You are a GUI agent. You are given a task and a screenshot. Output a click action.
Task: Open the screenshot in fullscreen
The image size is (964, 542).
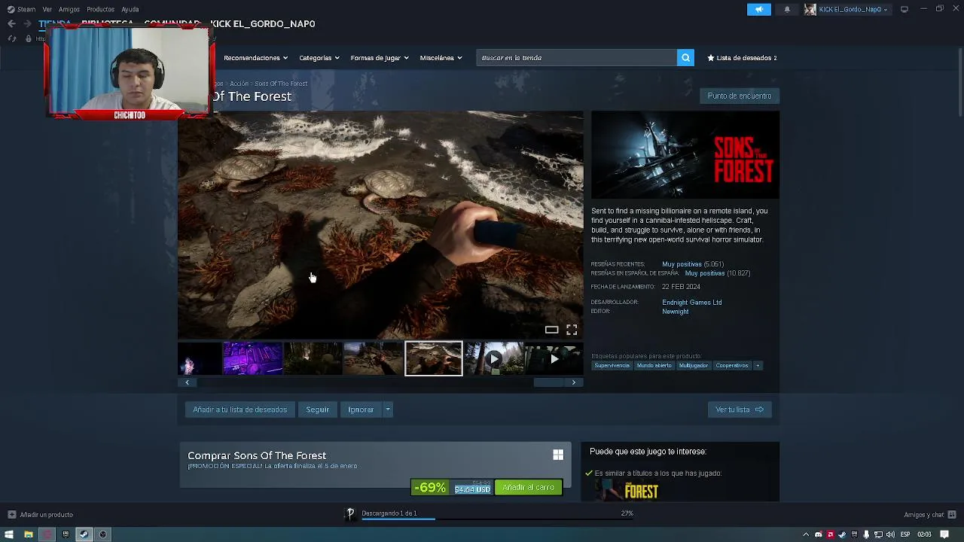[x=572, y=330]
